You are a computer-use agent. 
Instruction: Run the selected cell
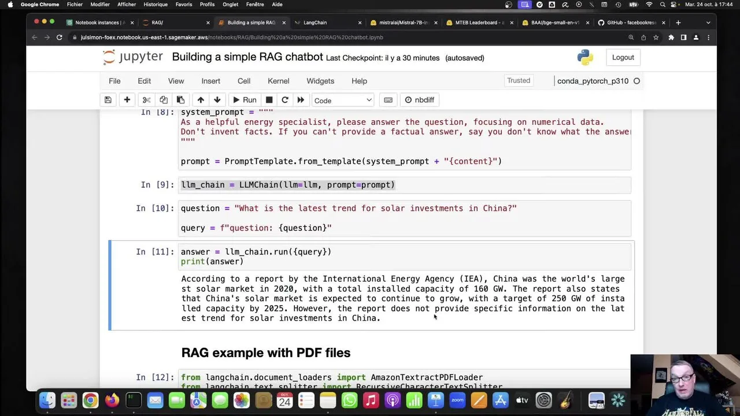click(245, 100)
